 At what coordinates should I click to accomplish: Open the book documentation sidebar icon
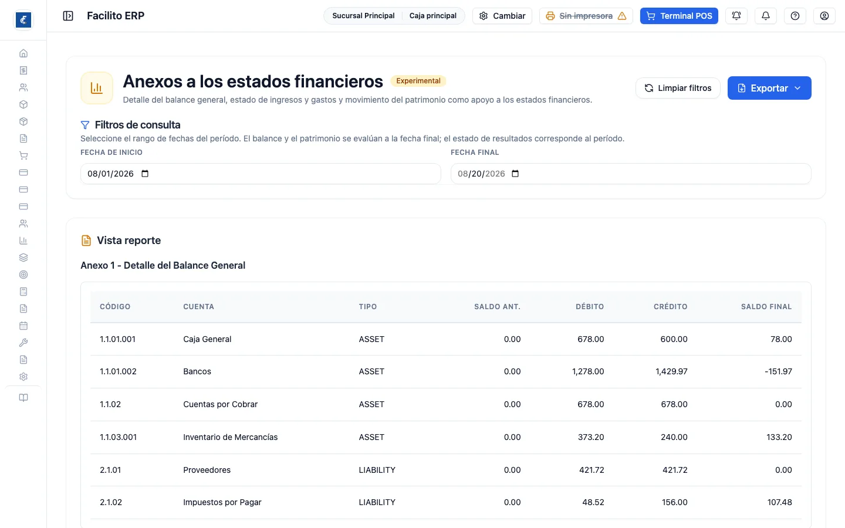coord(23,398)
